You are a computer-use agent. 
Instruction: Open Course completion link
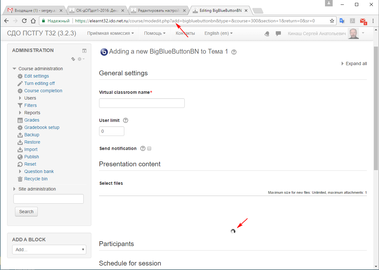tap(43, 91)
